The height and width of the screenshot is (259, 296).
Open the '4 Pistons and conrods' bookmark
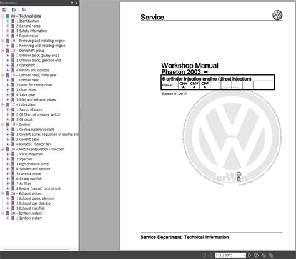(x=32, y=70)
